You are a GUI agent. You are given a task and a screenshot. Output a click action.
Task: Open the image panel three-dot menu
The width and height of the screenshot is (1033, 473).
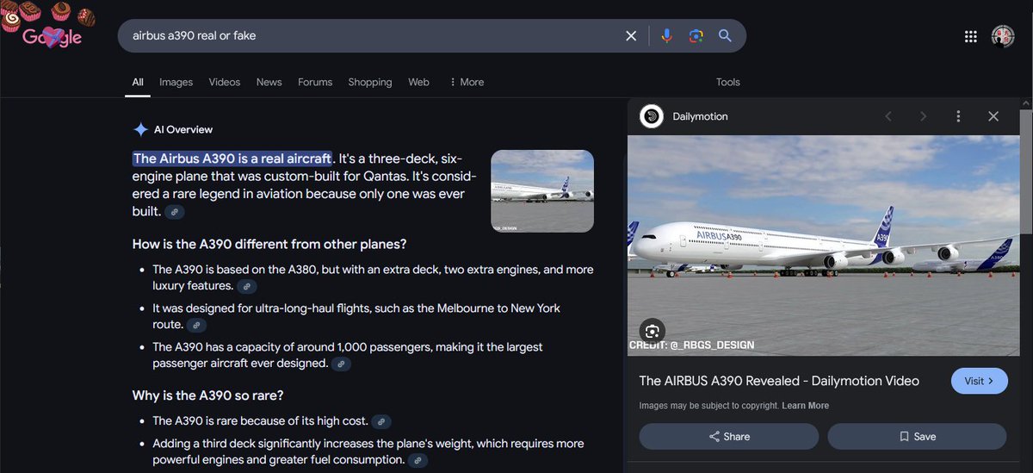[958, 116]
